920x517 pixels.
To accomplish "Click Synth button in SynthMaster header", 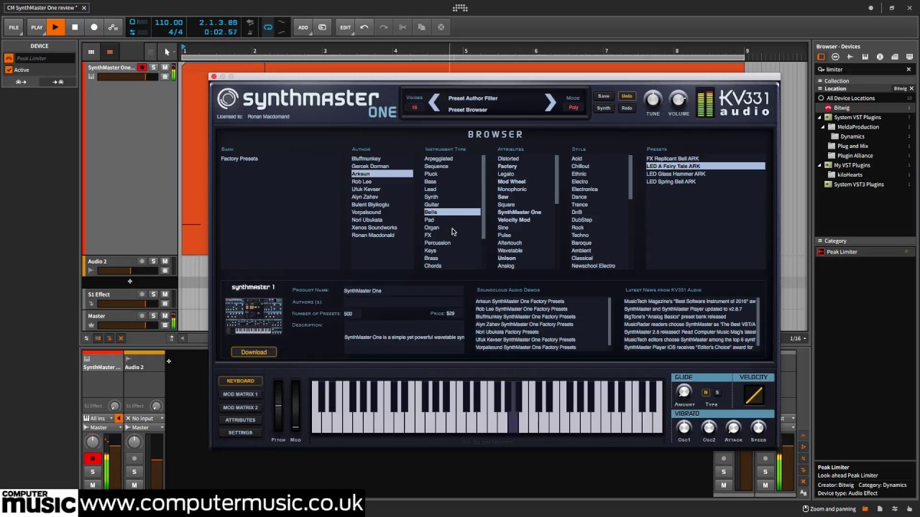I will point(604,108).
